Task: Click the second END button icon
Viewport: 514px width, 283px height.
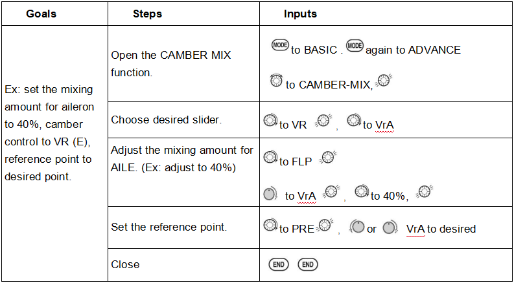Action: [308, 264]
